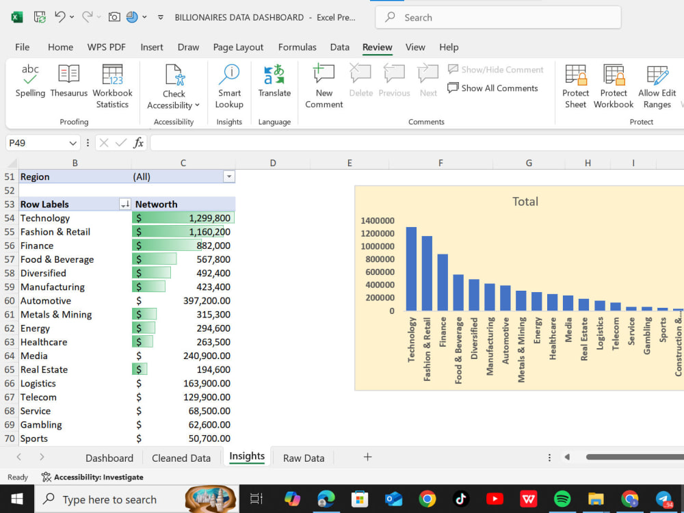
Task: Add a New Comment
Action: click(x=324, y=86)
